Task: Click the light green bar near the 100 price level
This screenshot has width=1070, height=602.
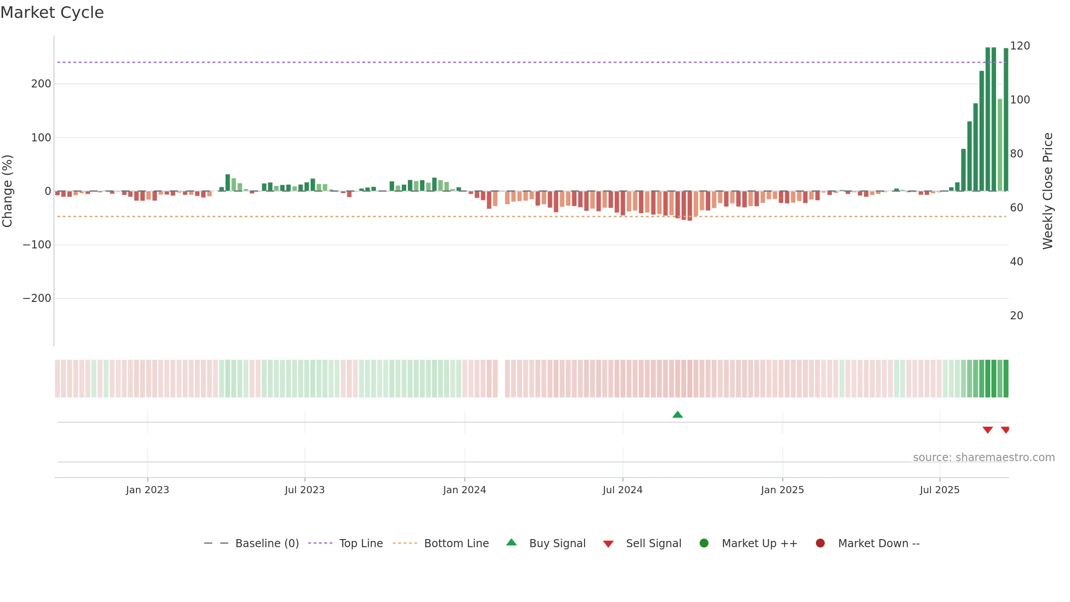Action: [1000, 145]
